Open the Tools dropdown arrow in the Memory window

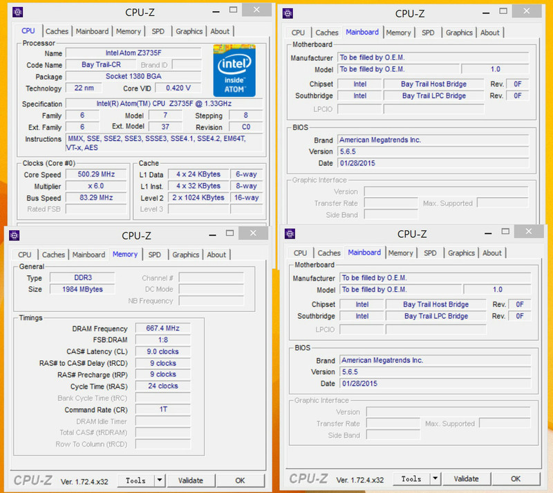[x=159, y=481]
